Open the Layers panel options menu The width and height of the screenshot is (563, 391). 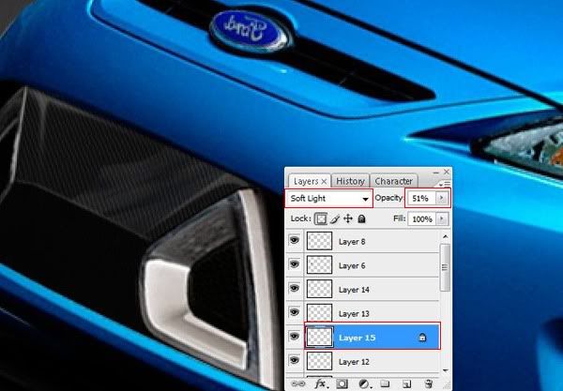(x=445, y=184)
